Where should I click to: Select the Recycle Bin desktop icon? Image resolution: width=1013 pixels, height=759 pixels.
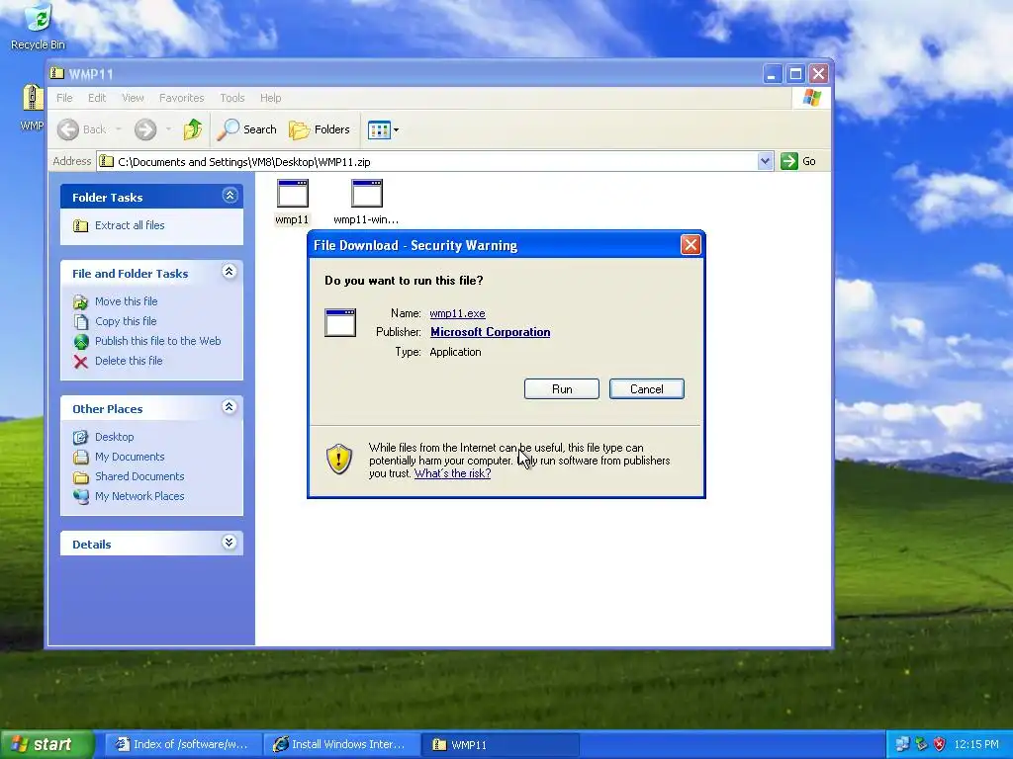click(38, 27)
